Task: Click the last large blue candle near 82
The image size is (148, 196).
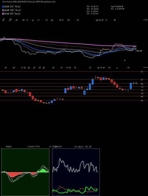Action: 131,86
